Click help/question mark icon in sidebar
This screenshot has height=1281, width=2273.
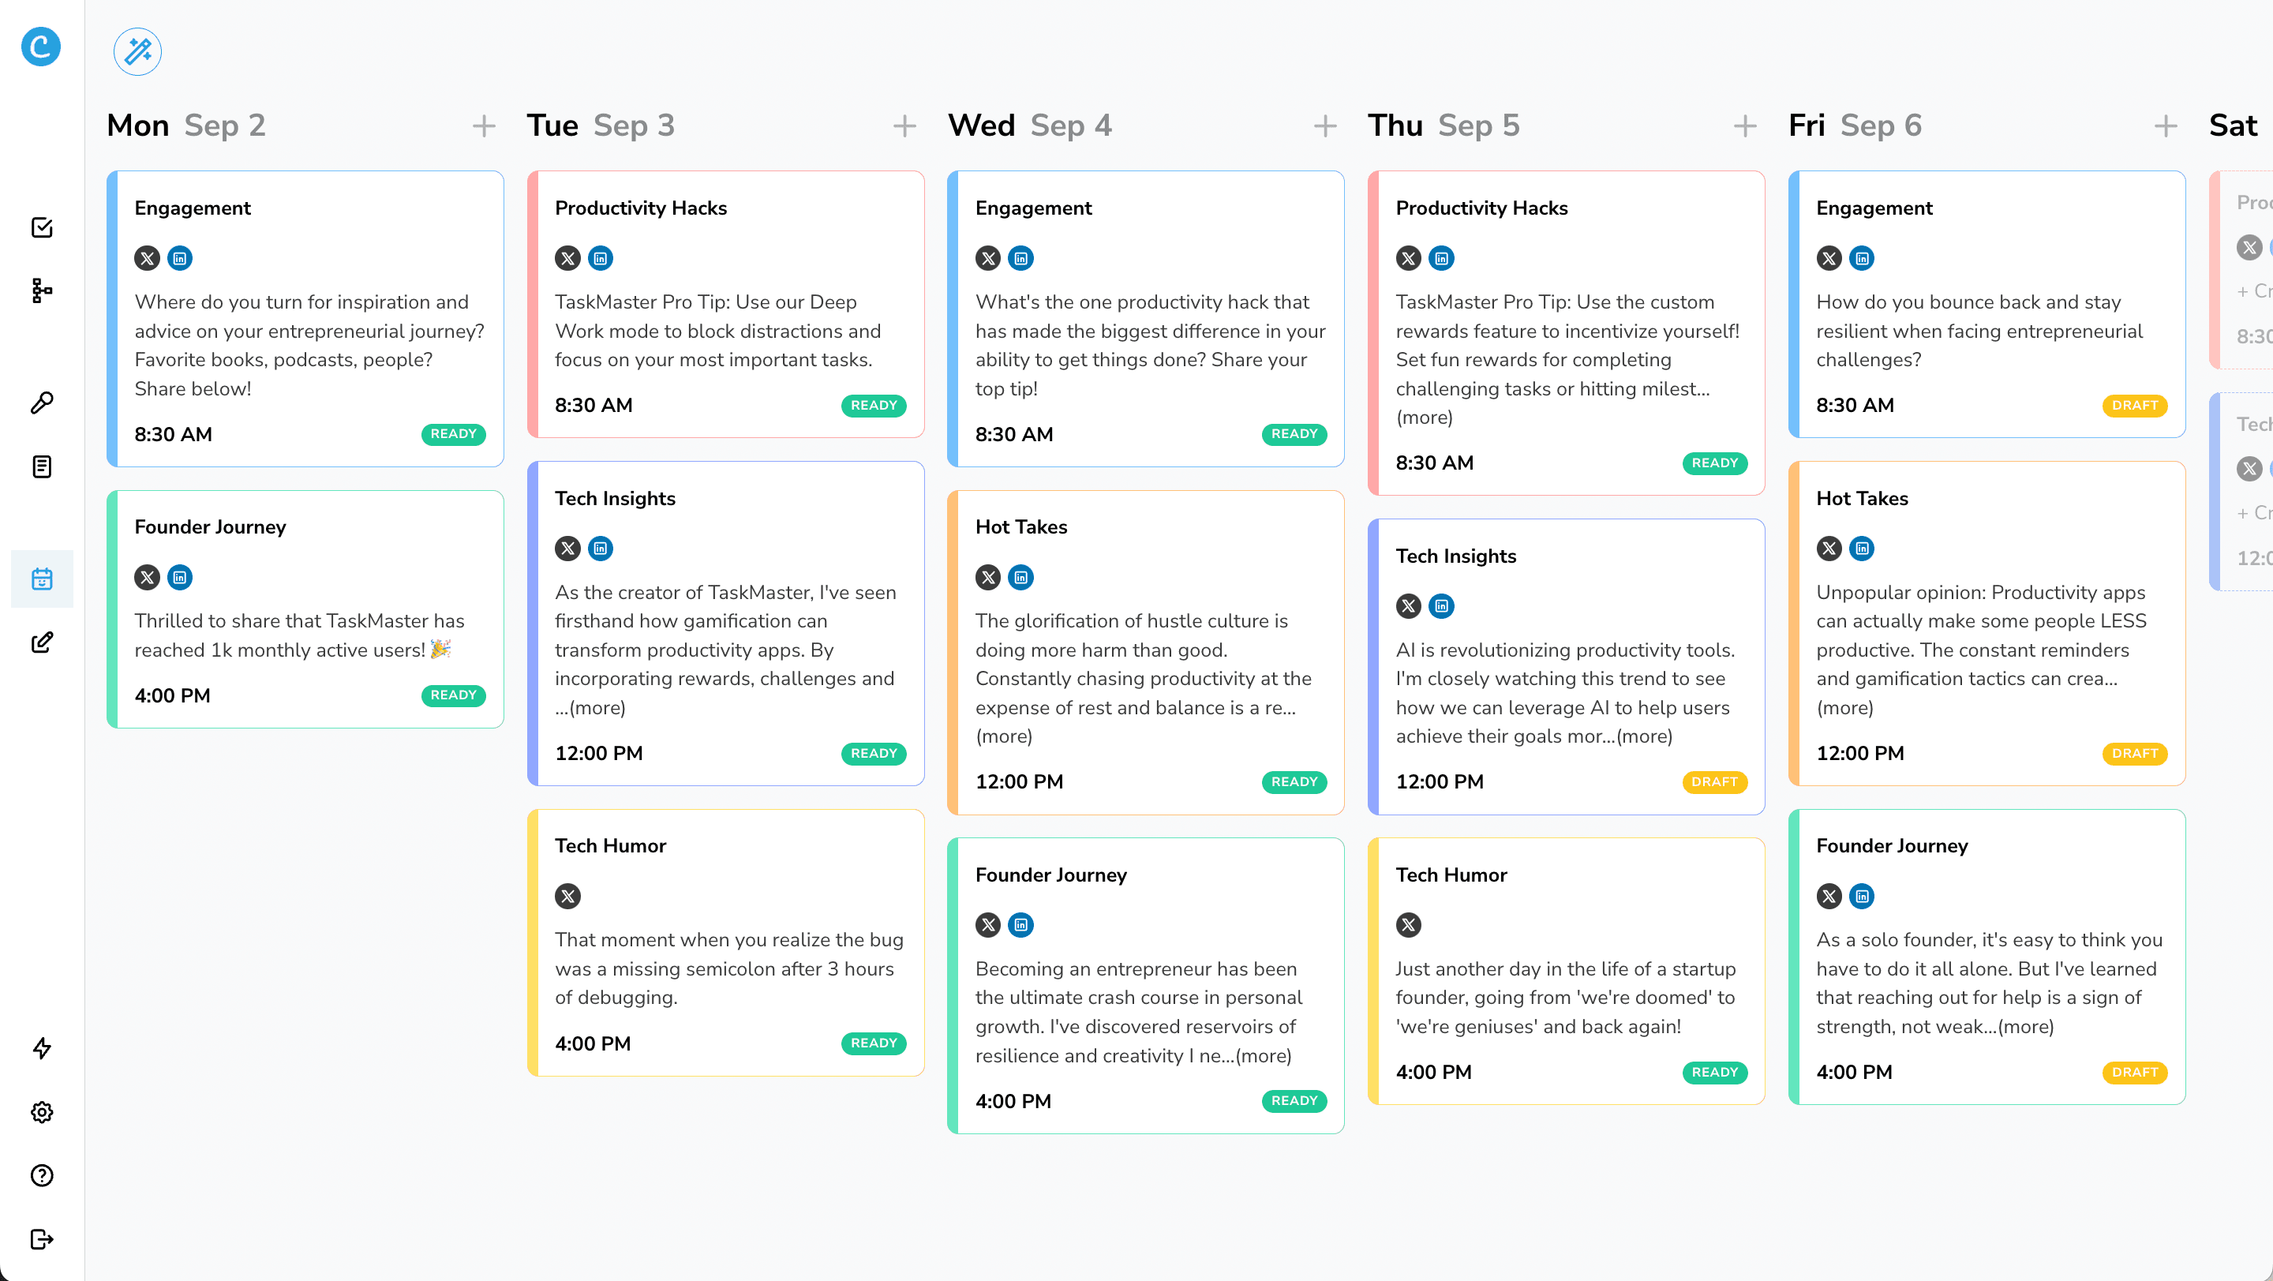click(x=42, y=1175)
